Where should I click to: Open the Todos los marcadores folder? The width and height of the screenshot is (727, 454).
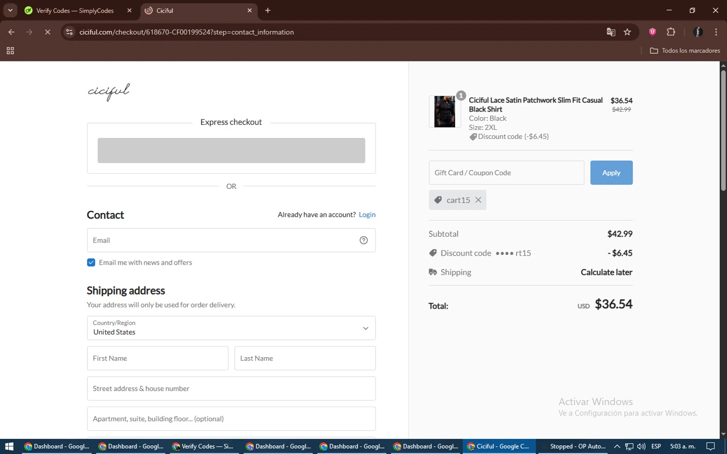point(685,51)
